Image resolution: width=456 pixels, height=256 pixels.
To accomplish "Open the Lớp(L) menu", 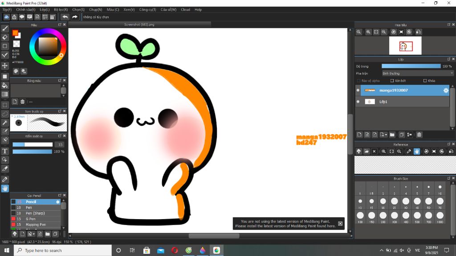I will click(45, 10).
